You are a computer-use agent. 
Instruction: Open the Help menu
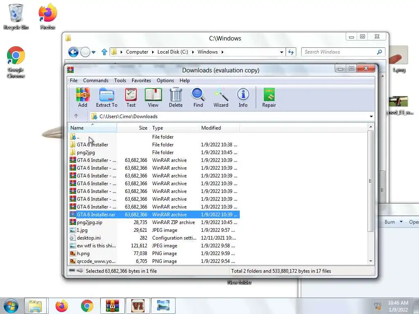pyautogui.click(x=185, y=81)
